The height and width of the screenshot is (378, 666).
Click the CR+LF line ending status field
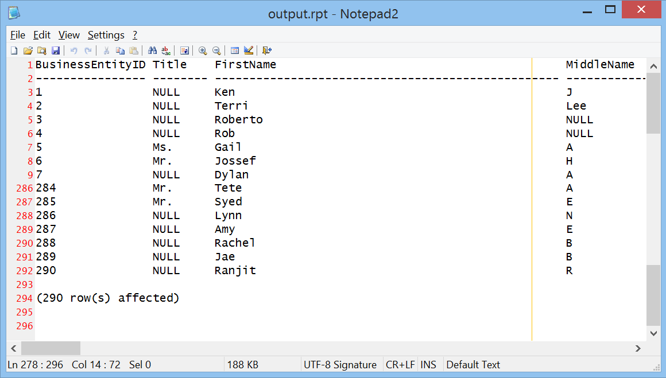(x=400, y=365)
